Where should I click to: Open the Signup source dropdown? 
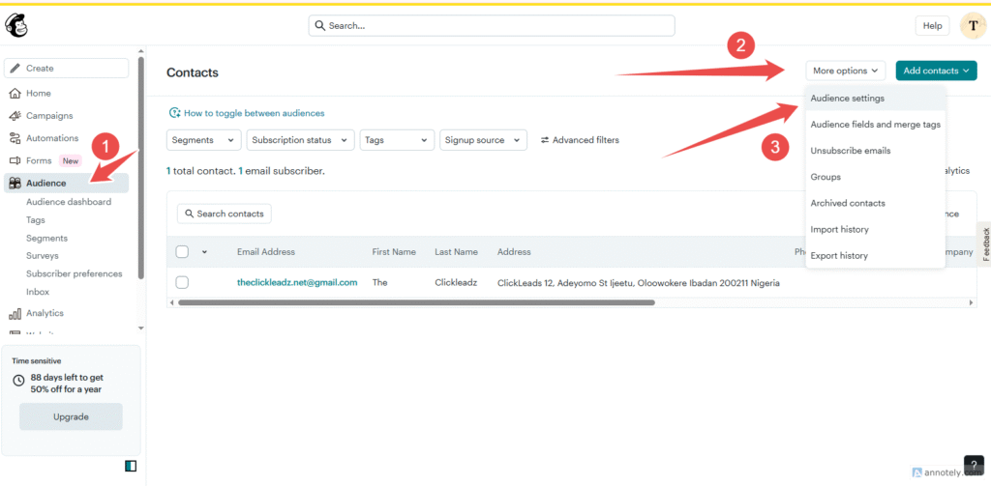[x=483, y=140]
